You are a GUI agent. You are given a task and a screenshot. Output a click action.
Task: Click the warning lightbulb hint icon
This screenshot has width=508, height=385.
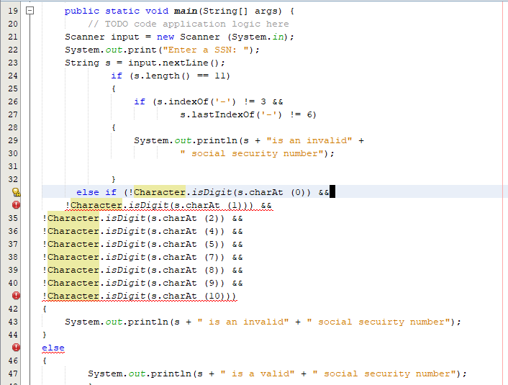17,192
